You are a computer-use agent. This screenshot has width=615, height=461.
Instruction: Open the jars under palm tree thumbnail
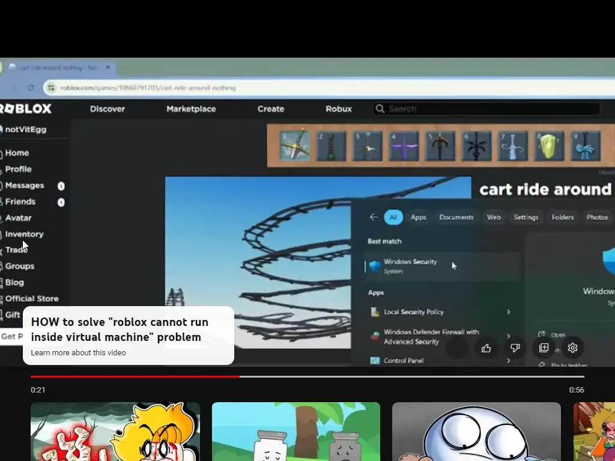click(296, 432)
